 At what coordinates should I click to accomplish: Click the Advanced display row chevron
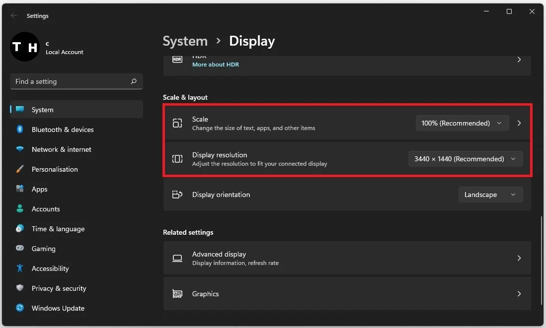(519, 258)
